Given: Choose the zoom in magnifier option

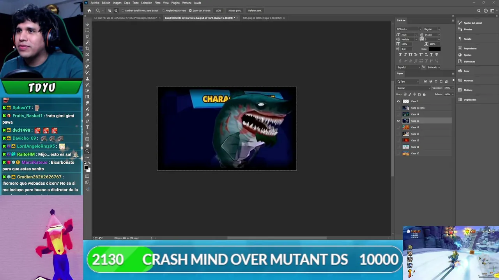Looking at the screenshot, I should click(x=110, y=10).
